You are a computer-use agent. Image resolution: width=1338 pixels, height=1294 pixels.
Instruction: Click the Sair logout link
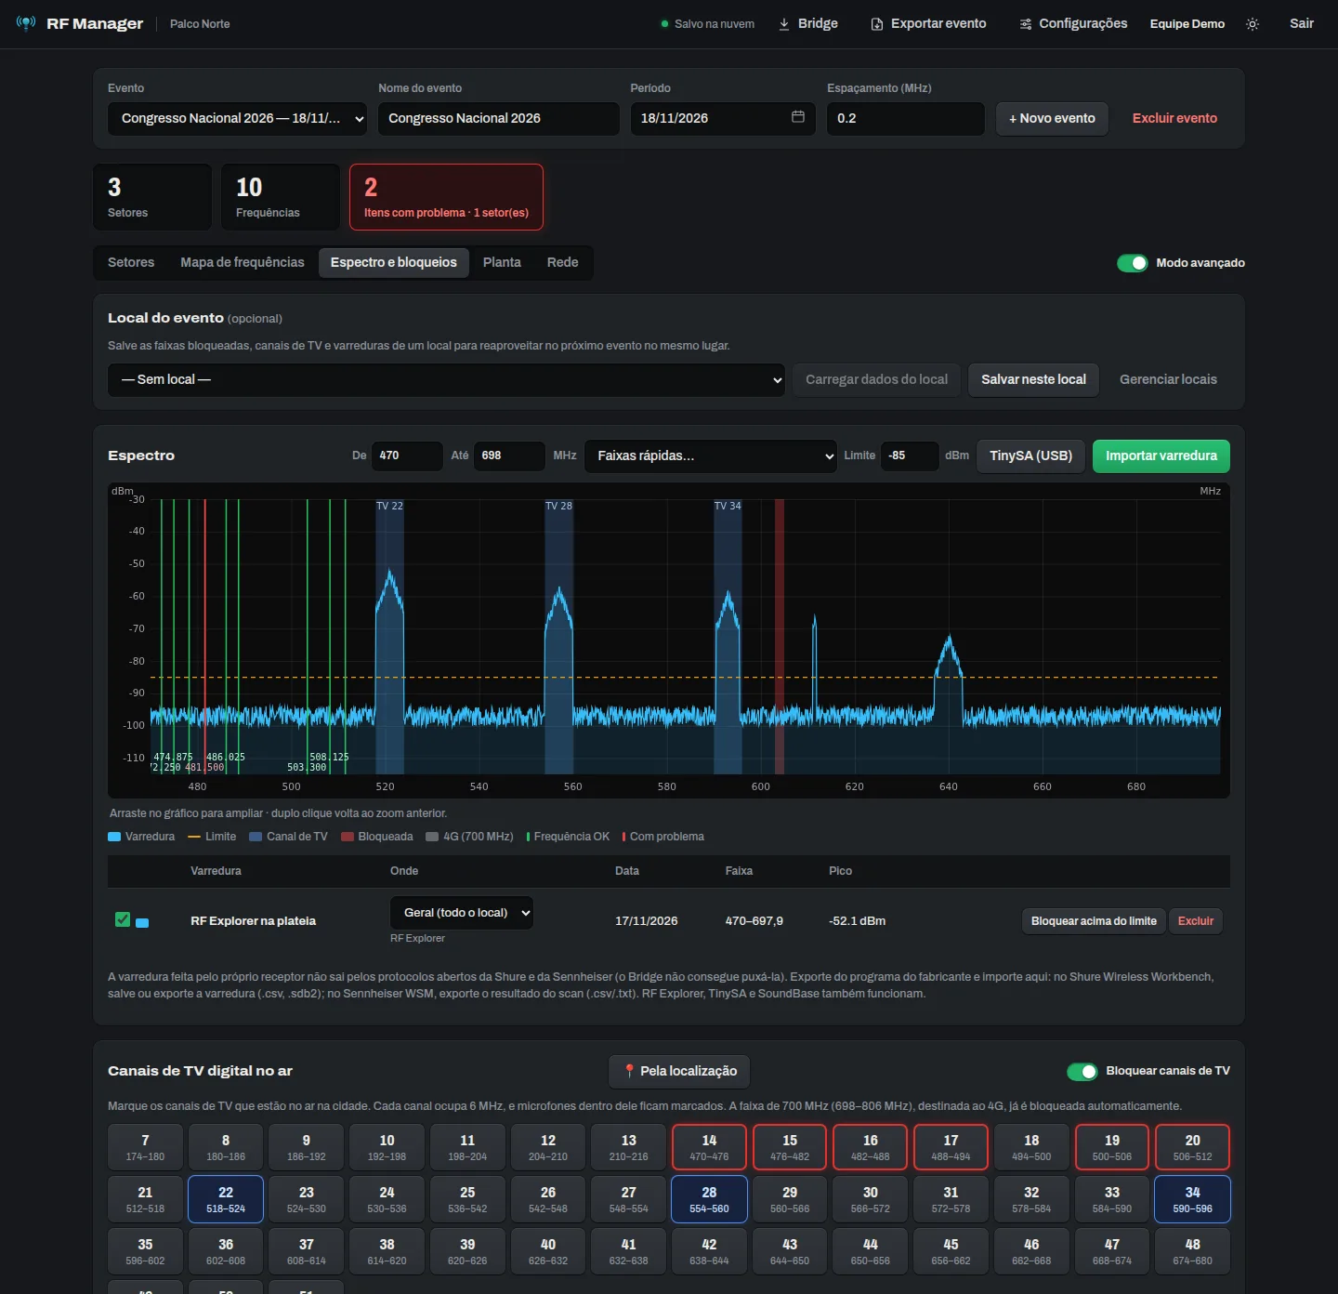(x=1302, y=24)
